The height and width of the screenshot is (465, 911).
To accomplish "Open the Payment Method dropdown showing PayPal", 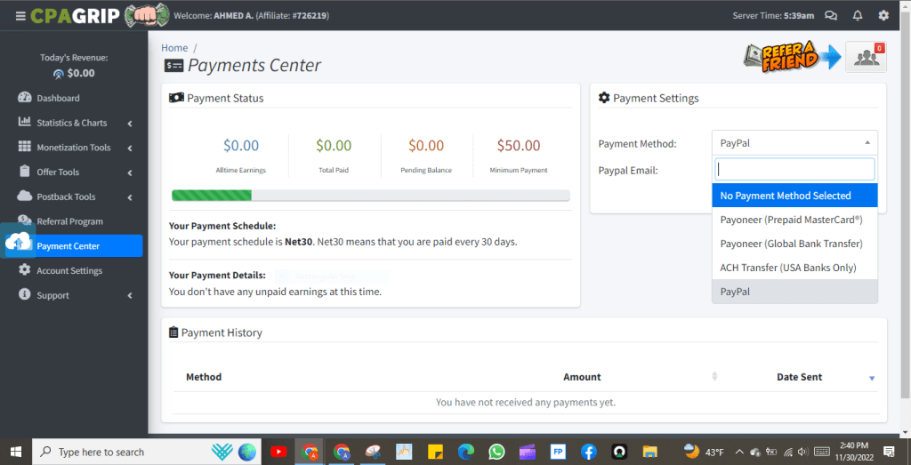I will 794,142.
